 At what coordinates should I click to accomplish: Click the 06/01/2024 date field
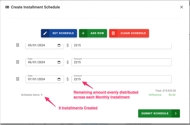[41, 62]
